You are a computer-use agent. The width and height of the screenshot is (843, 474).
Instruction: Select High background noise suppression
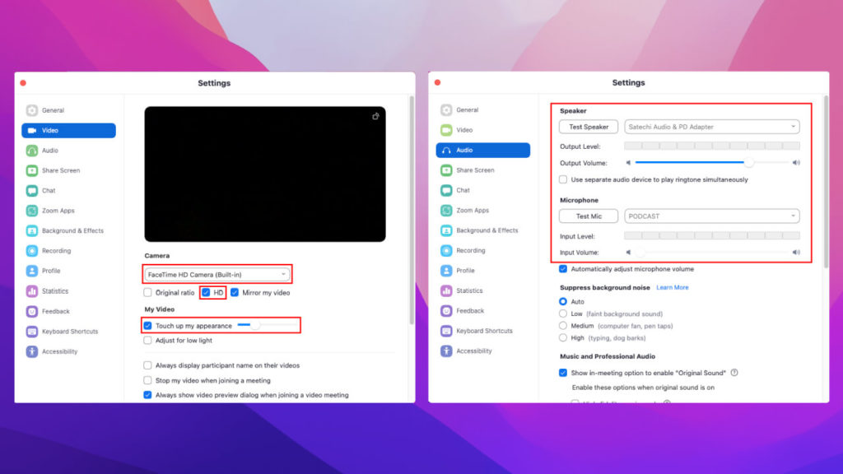(x=563, y=338)
